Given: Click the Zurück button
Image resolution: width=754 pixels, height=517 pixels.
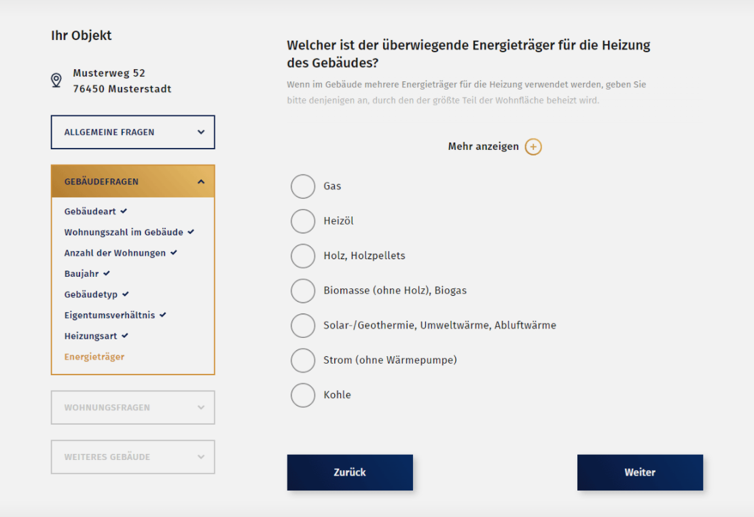Looking at the screenshot, I should point(350,472).
